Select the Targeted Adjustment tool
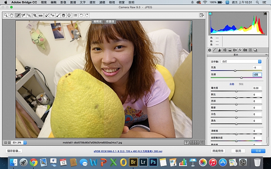Viewport: 271px width, 169px height. pos(29,15)
